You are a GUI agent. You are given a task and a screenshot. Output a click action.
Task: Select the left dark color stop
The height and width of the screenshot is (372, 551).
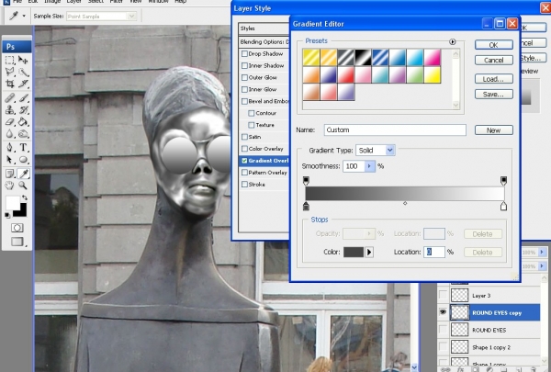click(x=306, y=206)
